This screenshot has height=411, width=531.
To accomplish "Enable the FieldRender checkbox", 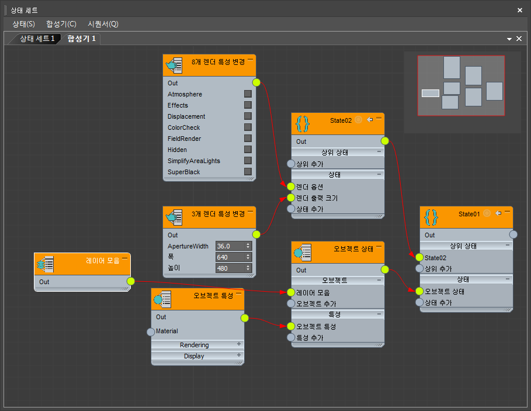I will pyautogui.click(x=248, y=138).
